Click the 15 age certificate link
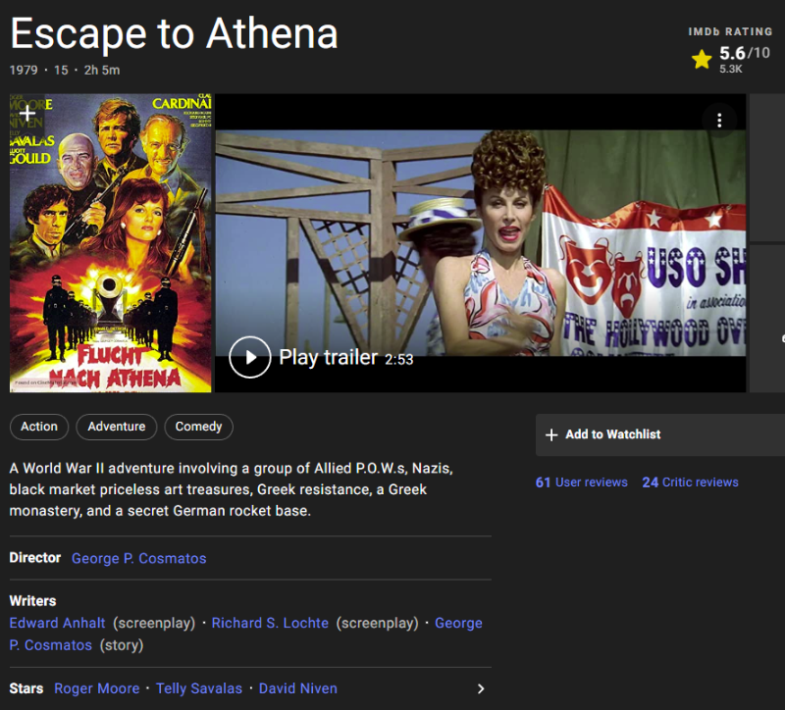Screen dimensions: 785x710 point(59,71)
